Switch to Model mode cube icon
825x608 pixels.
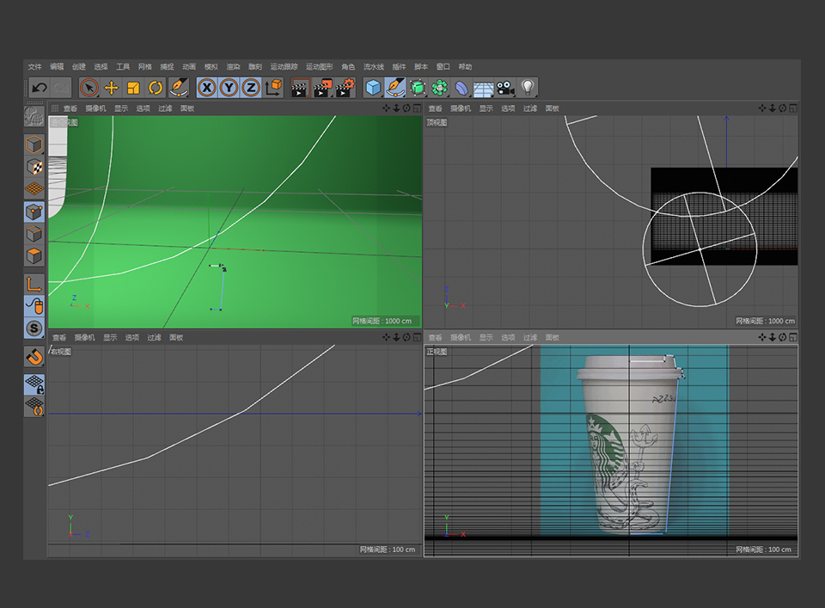(34, 144)
